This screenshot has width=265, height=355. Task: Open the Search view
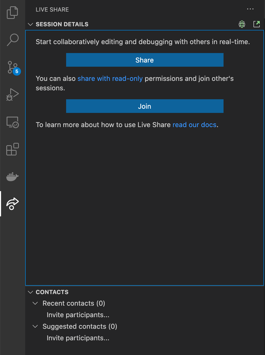point(12,40)
